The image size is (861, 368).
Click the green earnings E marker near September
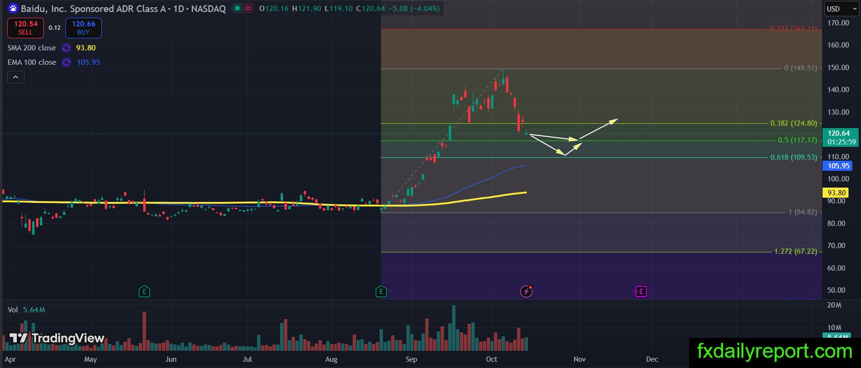tap(381, 291)
